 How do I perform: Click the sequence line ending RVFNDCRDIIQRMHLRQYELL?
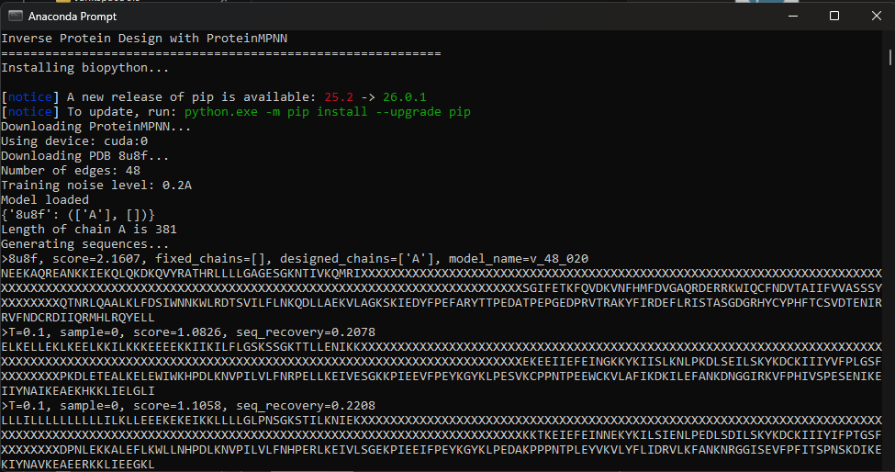[78, 318]
